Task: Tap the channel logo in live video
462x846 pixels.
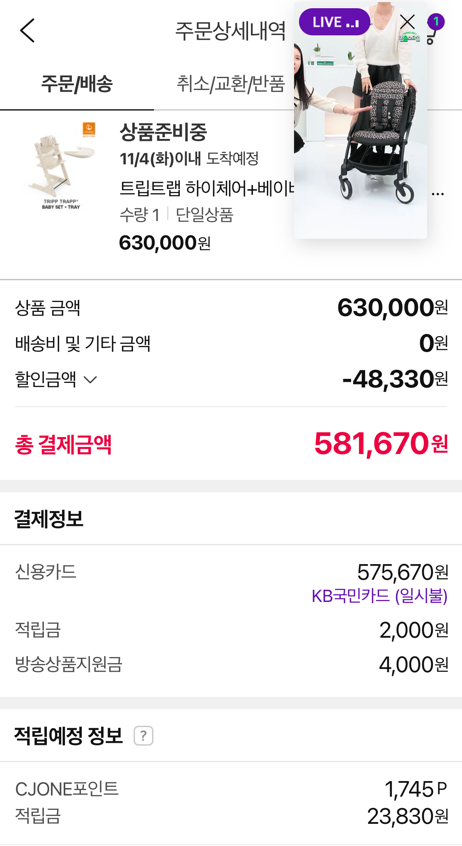Action: pos(410,37)
